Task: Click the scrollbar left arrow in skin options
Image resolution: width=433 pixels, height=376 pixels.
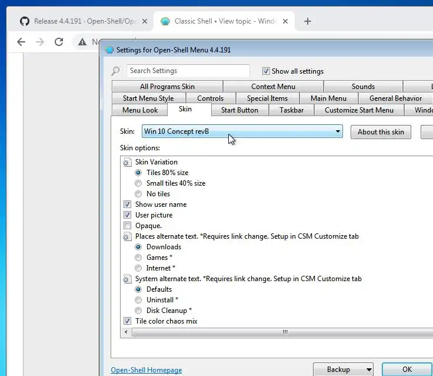Action: 126,332
